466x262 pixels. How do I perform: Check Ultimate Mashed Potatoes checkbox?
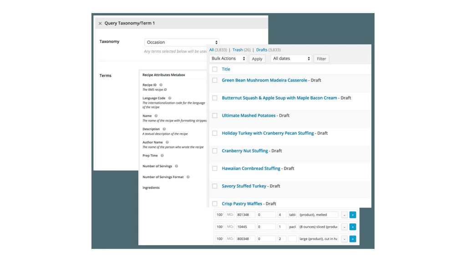(215, 116)
